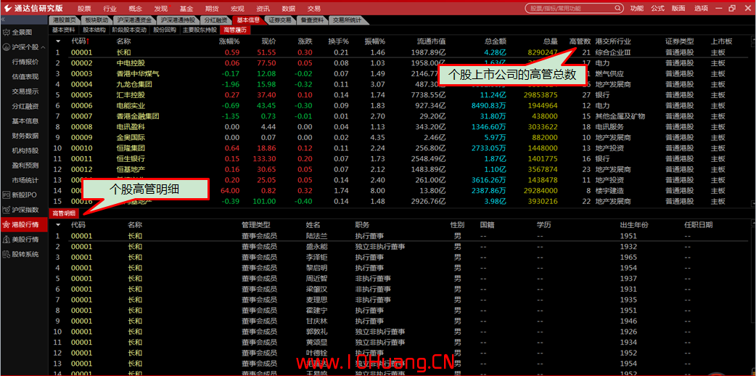The width and height of the screenshot is (756, 376).
Task: Open the 发现 menu
Action: [161, 8]
